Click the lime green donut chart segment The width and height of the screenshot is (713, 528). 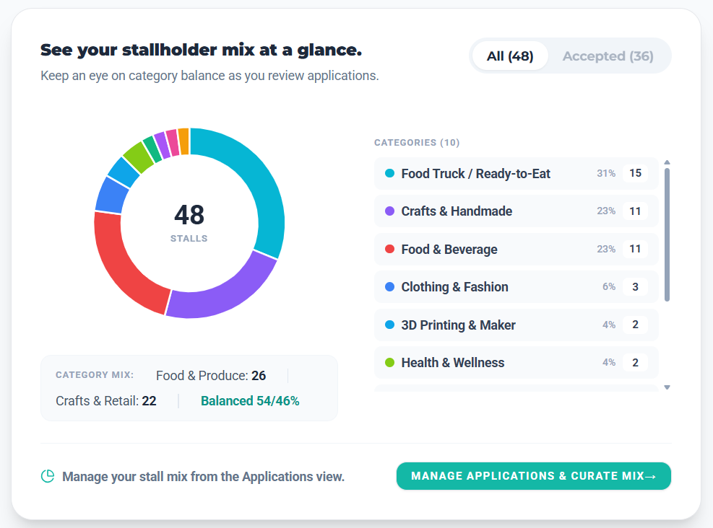(139, 157)
